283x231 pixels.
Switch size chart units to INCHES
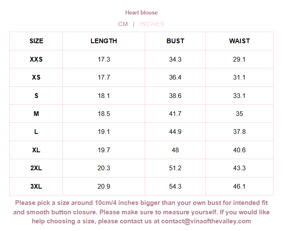coord(152,24)
